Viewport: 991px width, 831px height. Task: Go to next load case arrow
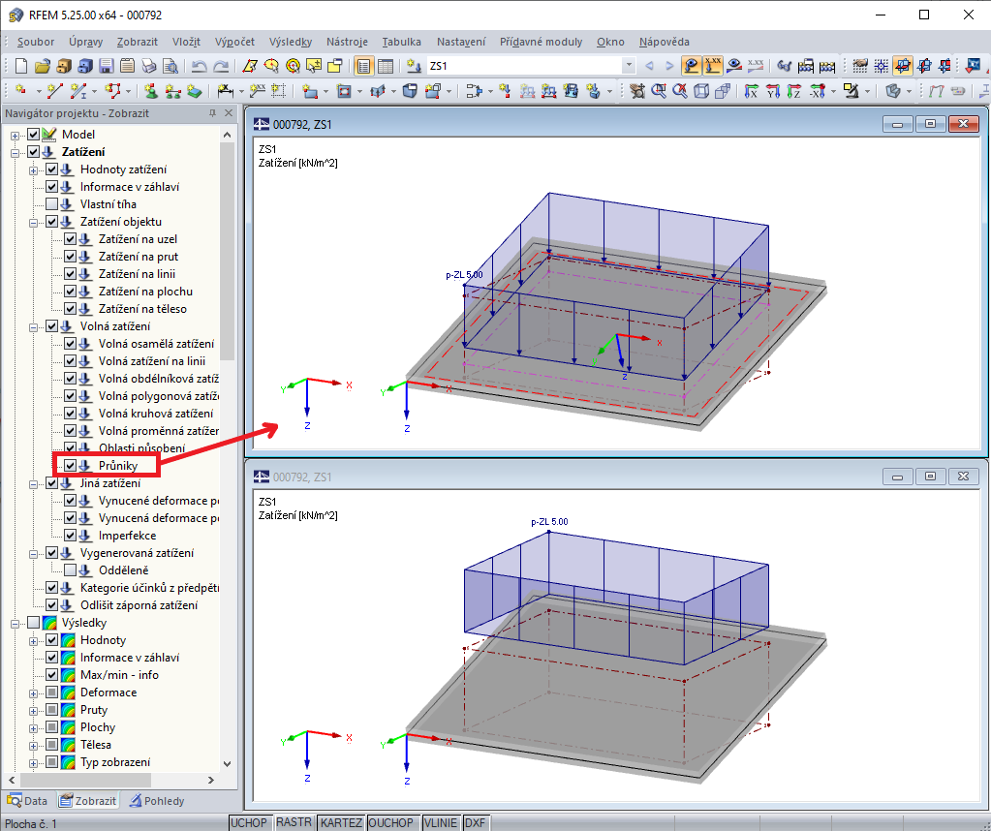(x=669, y=66)
